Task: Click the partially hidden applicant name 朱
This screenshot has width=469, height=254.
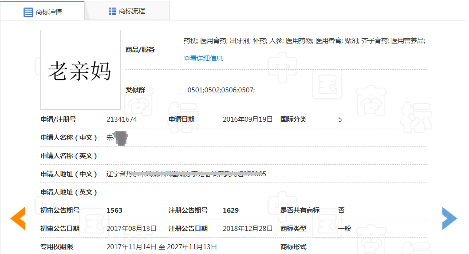Action: pos(117,138)
